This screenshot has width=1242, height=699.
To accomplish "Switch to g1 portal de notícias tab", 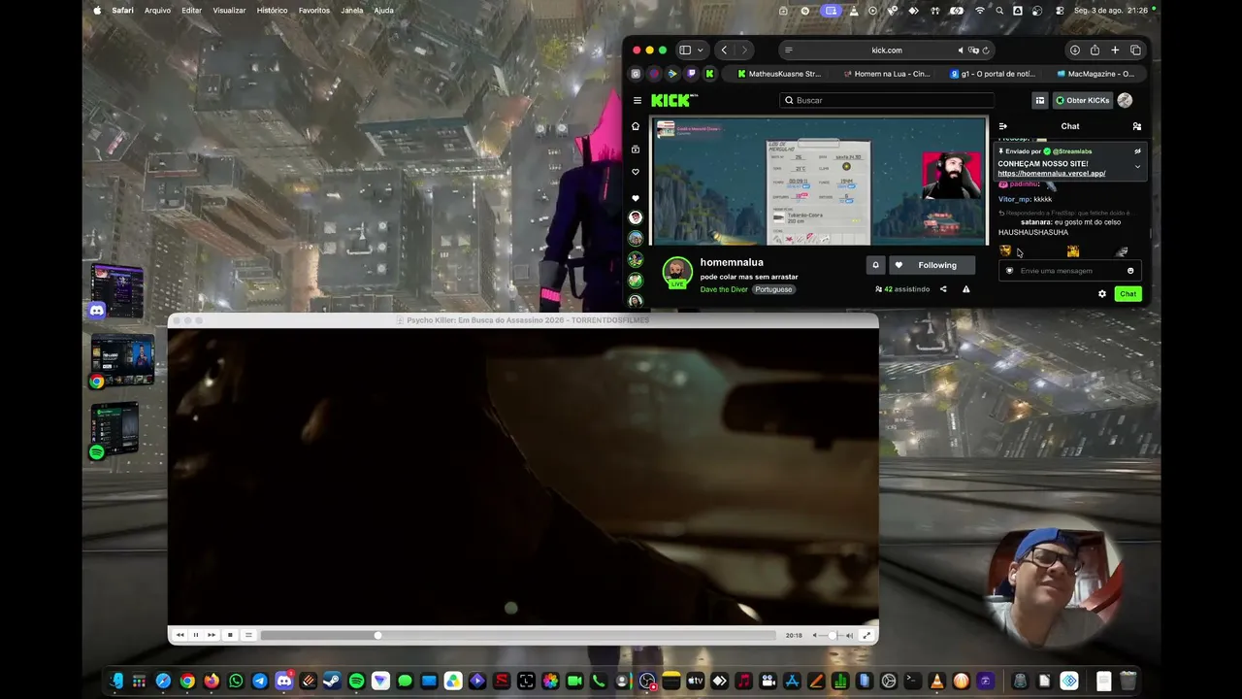I will 993,74.
